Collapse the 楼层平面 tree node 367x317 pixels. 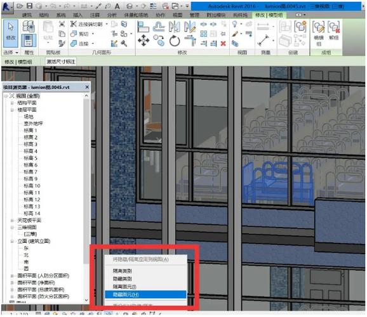[x=12, y=110]
